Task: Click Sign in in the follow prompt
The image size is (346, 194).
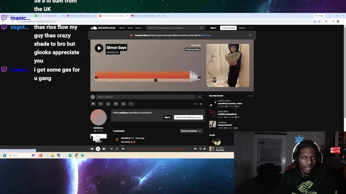Action: point(167,117)
